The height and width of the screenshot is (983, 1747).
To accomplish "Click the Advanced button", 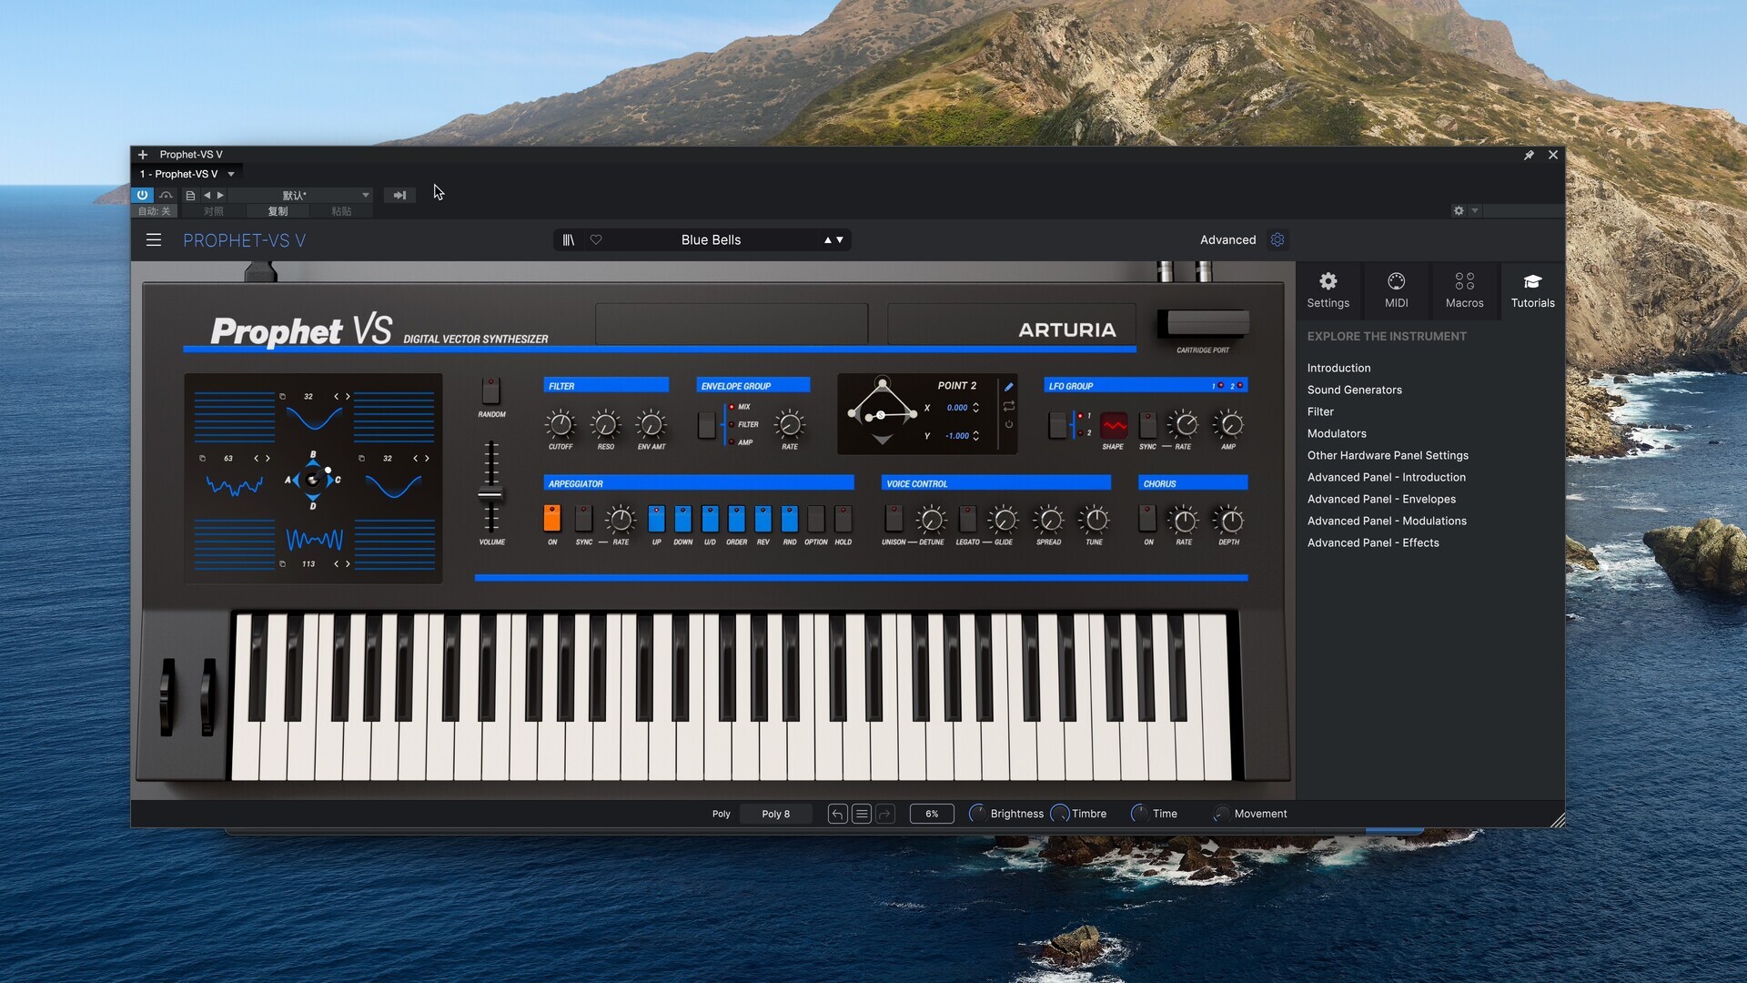I will point(1227,240).
